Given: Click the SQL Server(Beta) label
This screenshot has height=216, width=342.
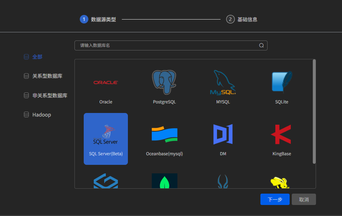Looking at the screenshot, I should (106, 153).
